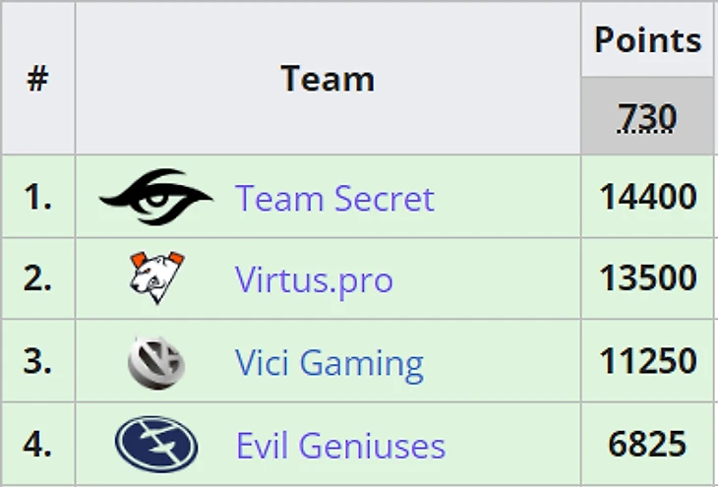Select the 13500 points cell

click(647, 279)
